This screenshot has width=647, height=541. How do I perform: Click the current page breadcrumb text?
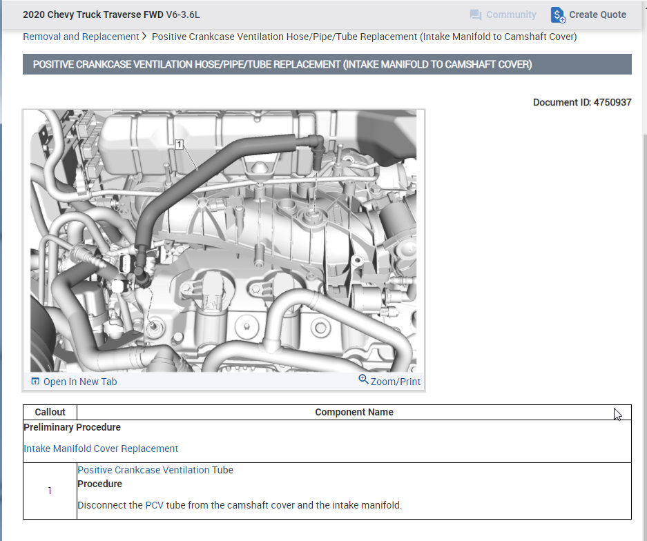[364, 37]
